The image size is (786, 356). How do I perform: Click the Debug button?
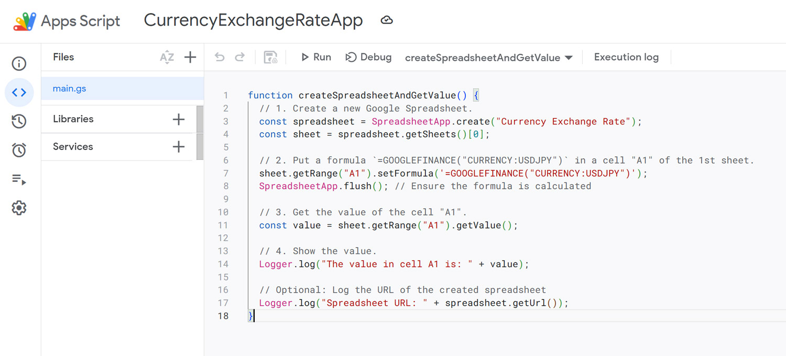[x=368, y=58]
